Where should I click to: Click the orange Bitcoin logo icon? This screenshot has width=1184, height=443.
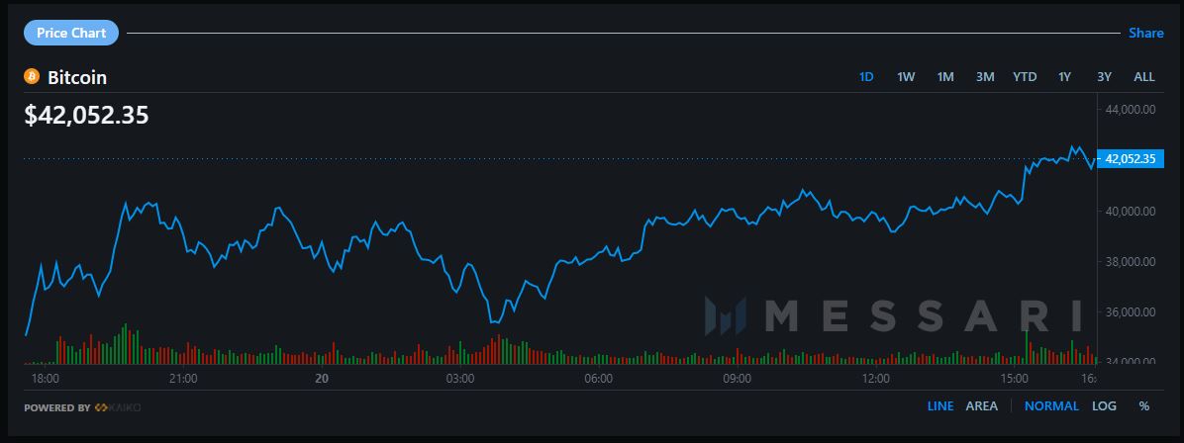pyautogui.click(x=32, y=76)
